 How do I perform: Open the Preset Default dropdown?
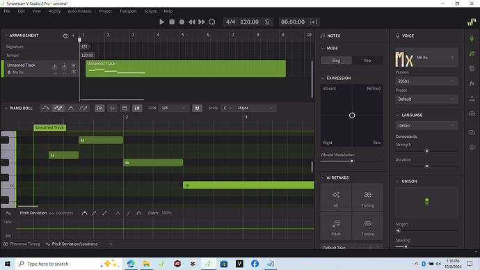pyautogui.click(x=426, y=100)
